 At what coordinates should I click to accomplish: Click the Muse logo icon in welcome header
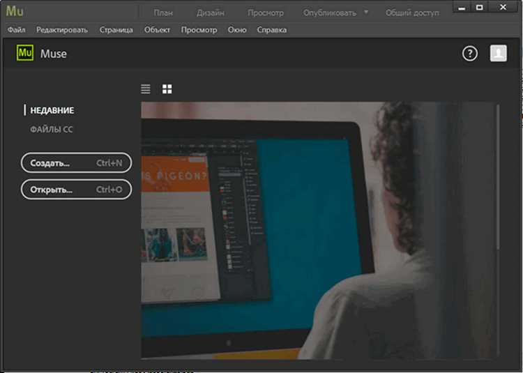pos(25,53)
